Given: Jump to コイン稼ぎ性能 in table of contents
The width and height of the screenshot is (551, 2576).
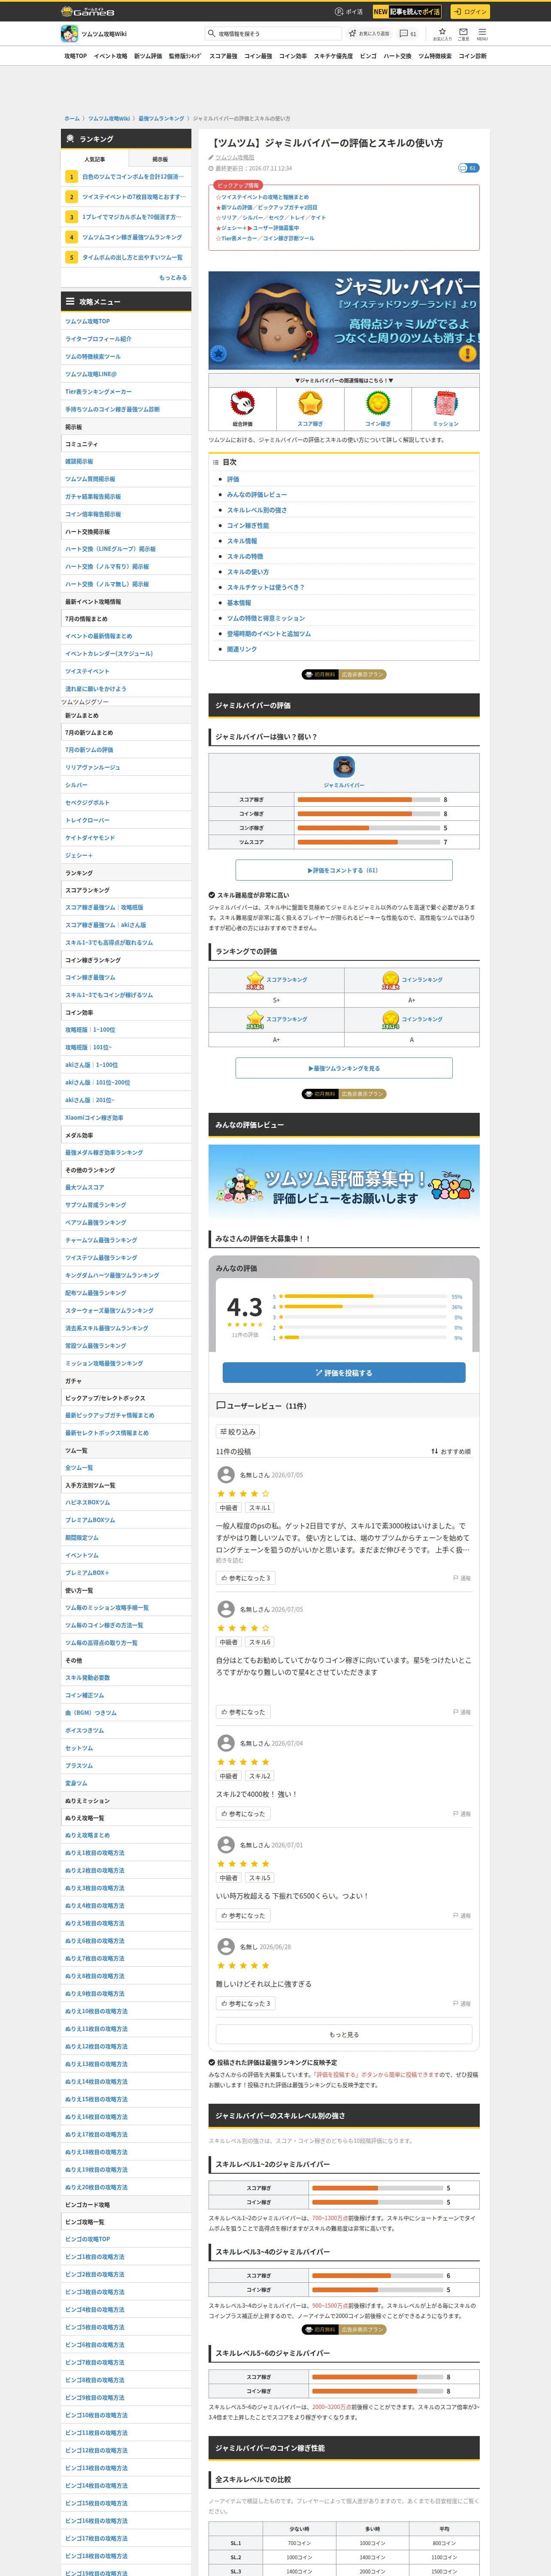Looking at the screenshot, I should pyautogui.click(x=248, y=526).
